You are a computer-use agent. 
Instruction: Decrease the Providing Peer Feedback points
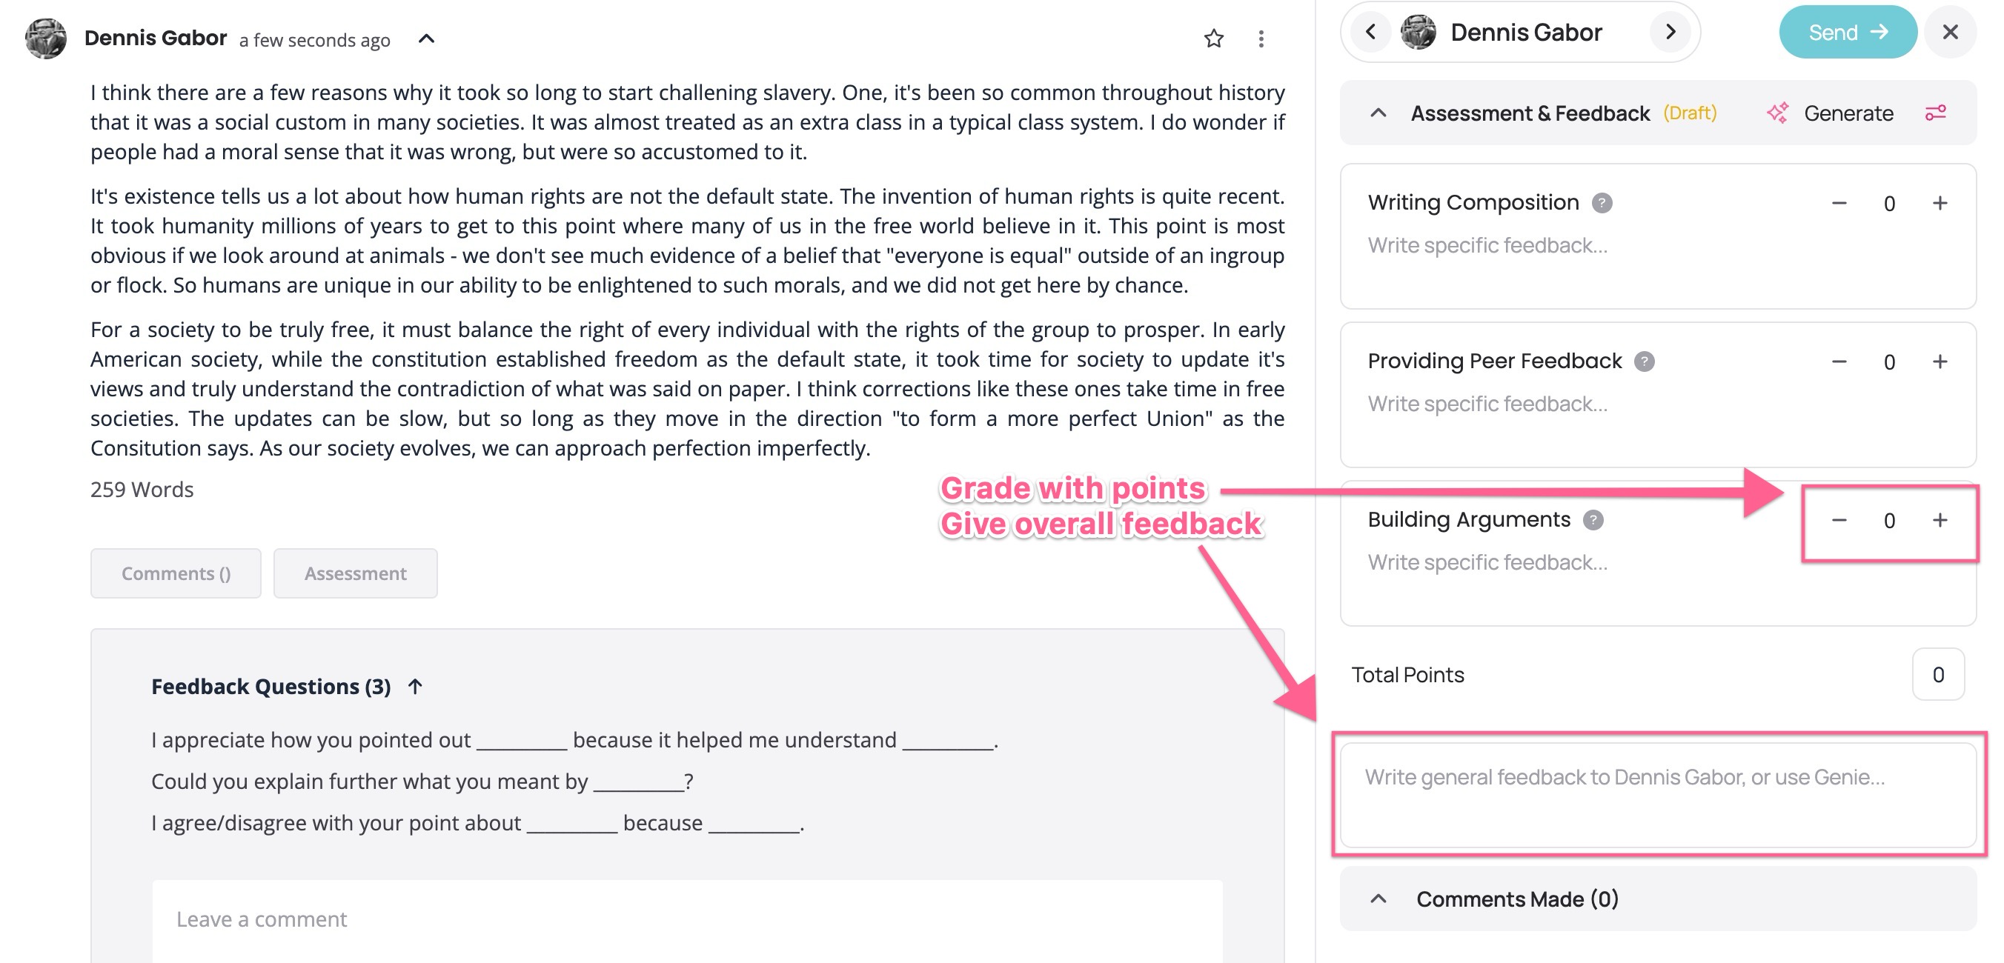(1839, 362)
